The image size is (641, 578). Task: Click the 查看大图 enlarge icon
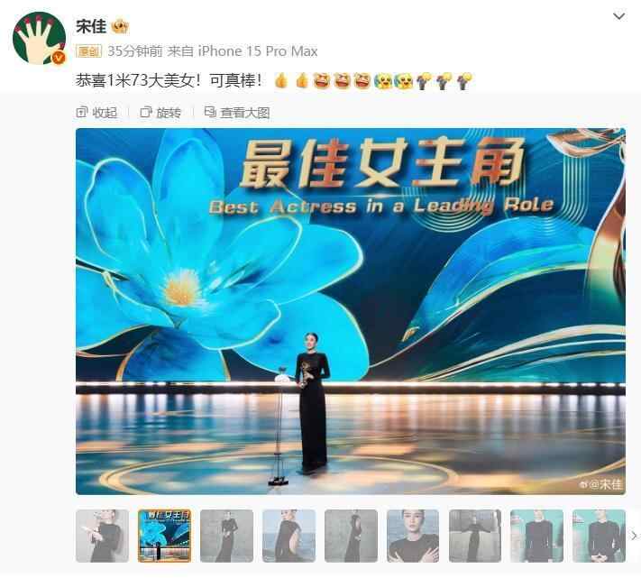(x=210, y=112)
